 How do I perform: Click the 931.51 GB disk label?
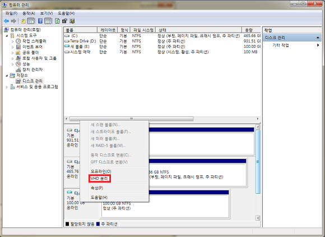pyautogui.click(x=72, y=140)
